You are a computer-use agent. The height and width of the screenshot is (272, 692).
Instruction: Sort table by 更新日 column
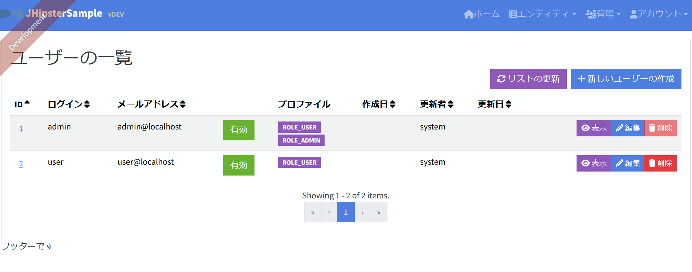[494, 104]
